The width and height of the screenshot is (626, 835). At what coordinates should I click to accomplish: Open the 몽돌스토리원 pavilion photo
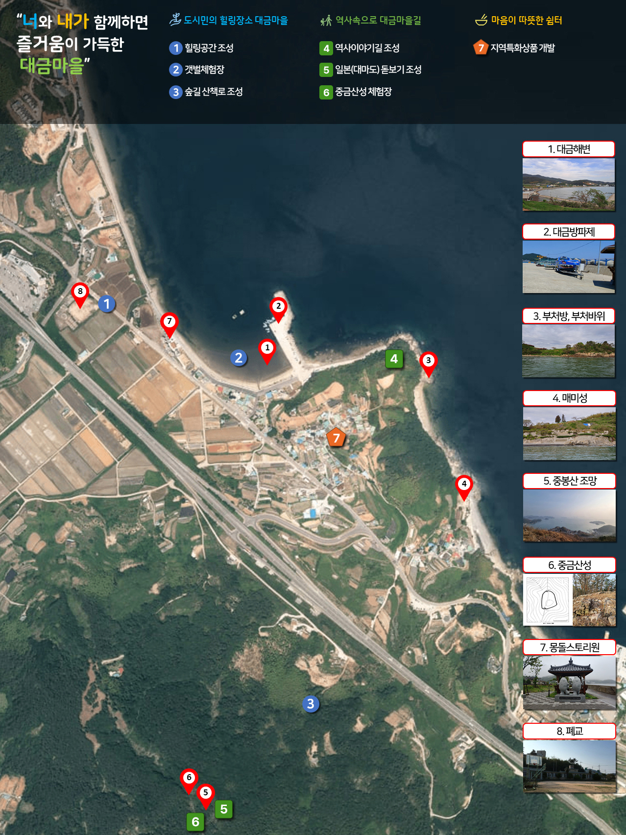click(569, 683)
